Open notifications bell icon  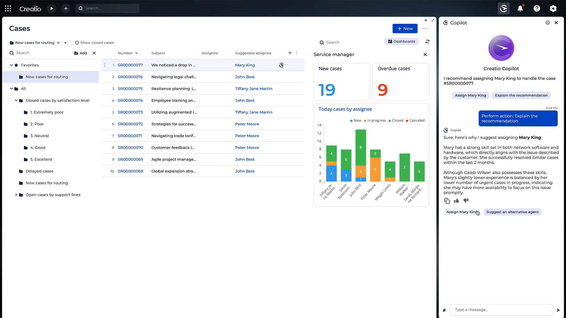(520, 9)
